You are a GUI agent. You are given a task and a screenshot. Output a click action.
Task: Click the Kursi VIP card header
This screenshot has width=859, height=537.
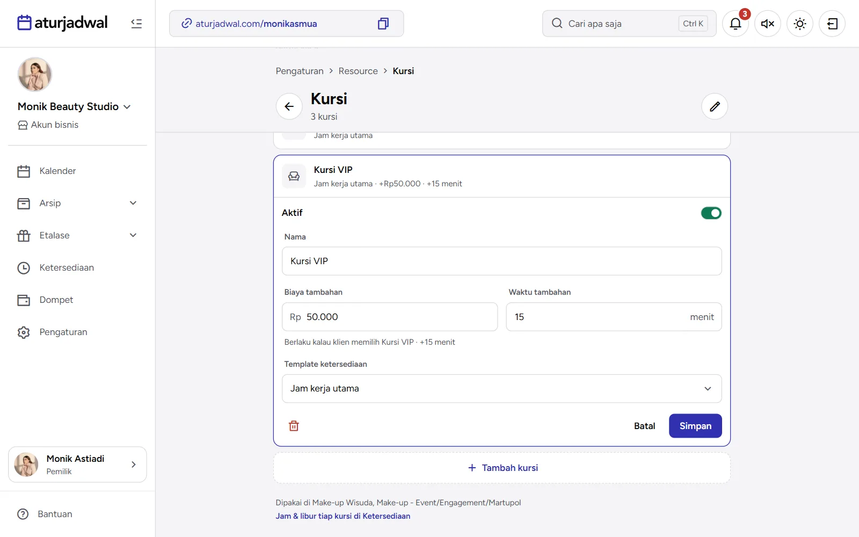501,176
